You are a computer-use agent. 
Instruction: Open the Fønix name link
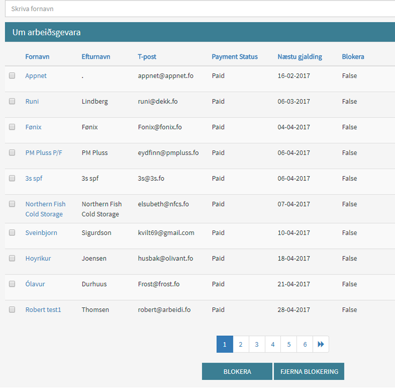coord(33,127)
